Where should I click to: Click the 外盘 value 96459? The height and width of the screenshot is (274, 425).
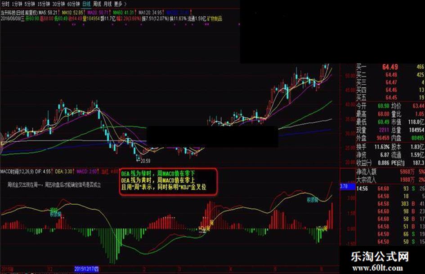[x=383, y=138]
